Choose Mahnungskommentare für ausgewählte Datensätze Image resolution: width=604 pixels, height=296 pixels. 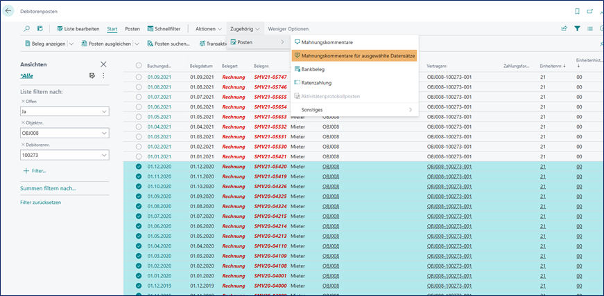[x=354, y=55]
